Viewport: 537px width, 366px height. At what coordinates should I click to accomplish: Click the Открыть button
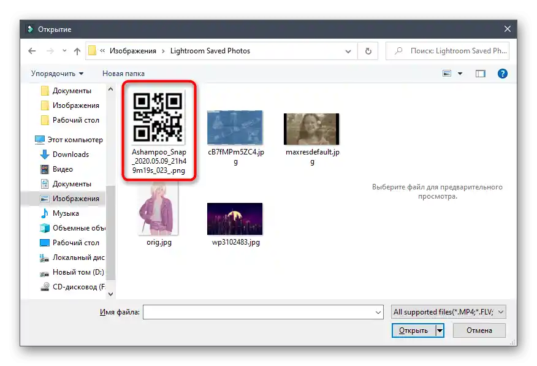pos(414,330)
